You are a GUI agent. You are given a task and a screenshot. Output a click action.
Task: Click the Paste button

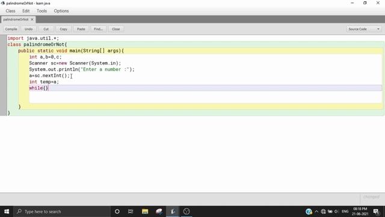[x=81, y=29]
